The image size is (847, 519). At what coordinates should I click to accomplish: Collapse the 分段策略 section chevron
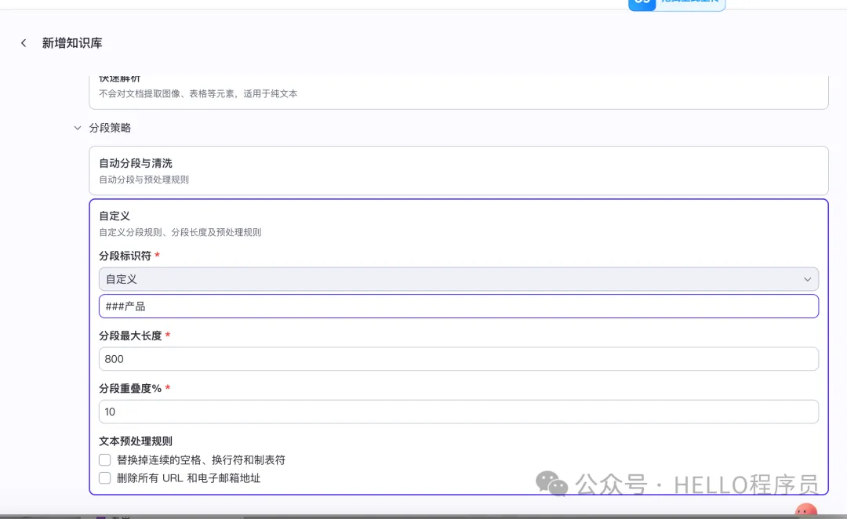click(x=77, y=128)
